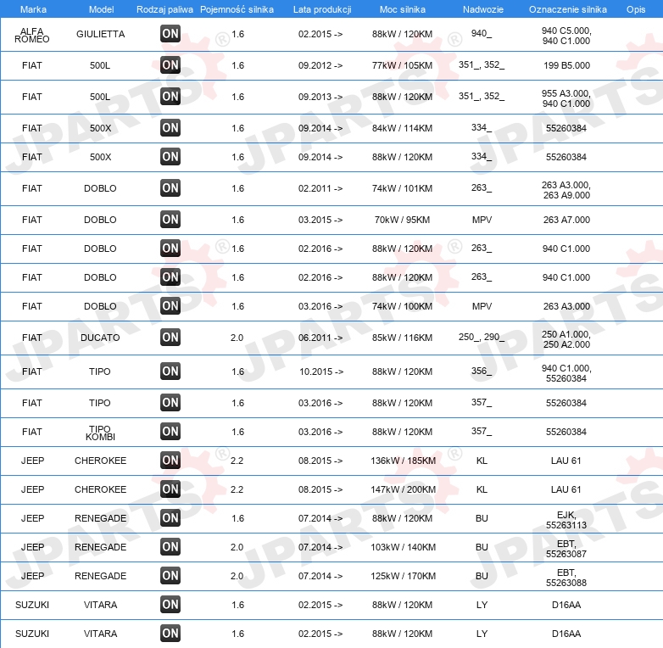
Task: Click engine codes 940 C5.000, 940 C1.000
Action: pyautogui.click(x=566, y=36)
